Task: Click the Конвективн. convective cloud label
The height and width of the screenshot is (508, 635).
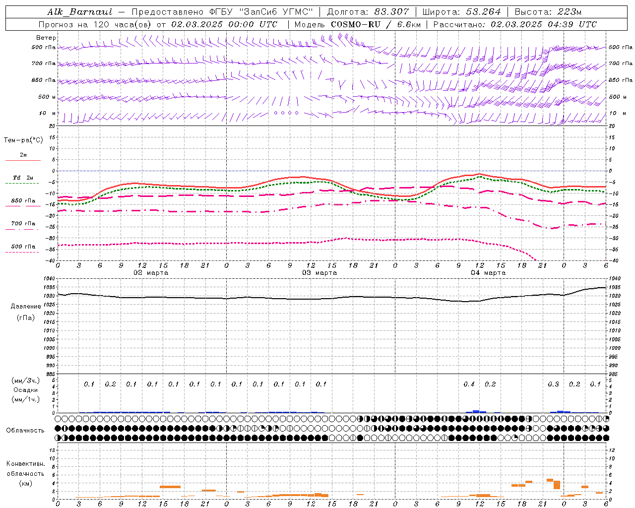Action: tap(25, 464)
